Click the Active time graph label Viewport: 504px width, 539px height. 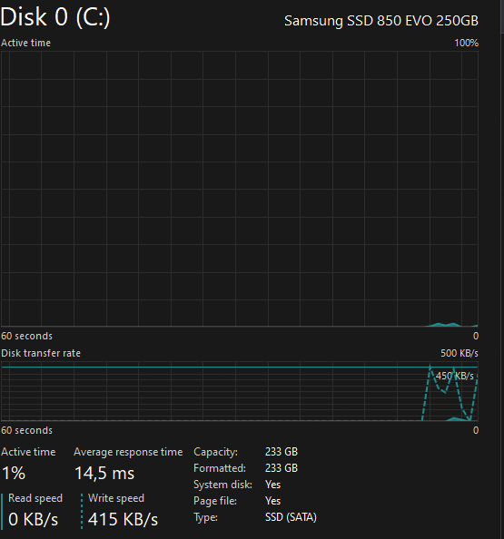pyautogui.click(x=25, y=43)
